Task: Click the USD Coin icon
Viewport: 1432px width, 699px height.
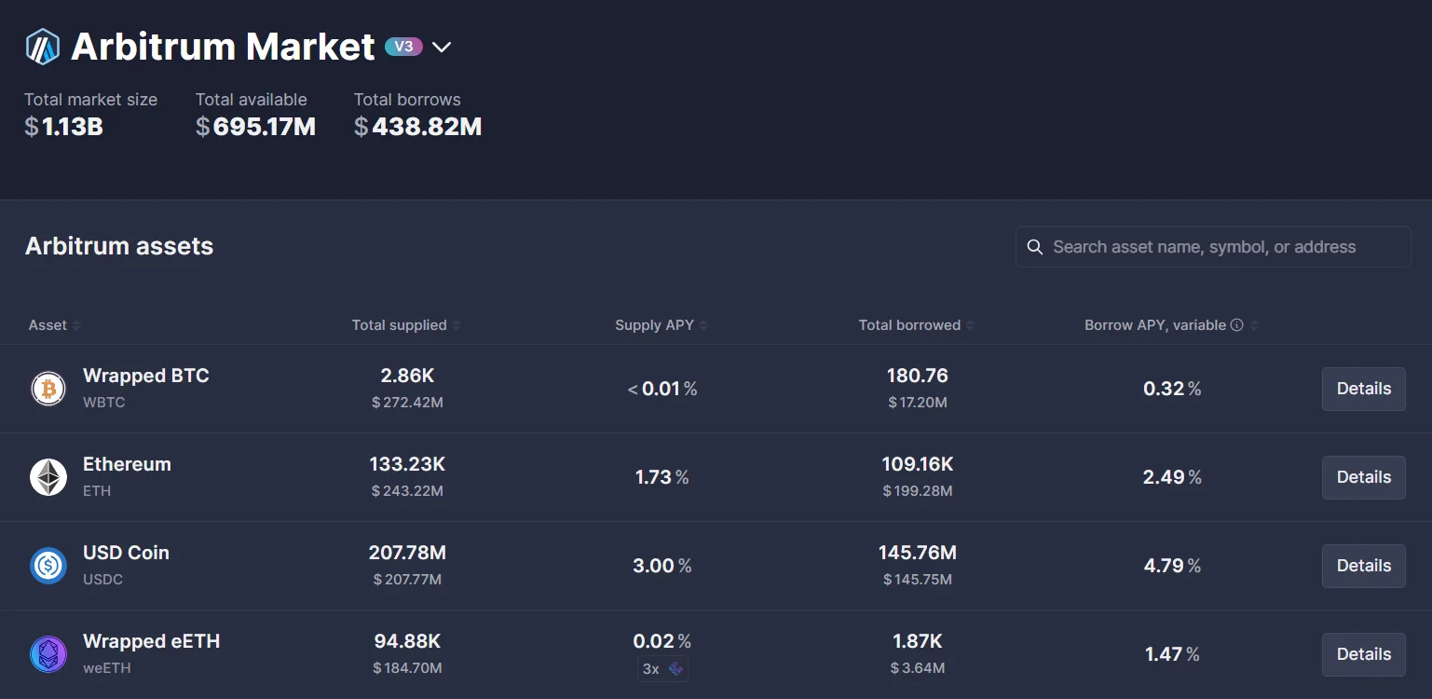Action: [x=48, y=566]
